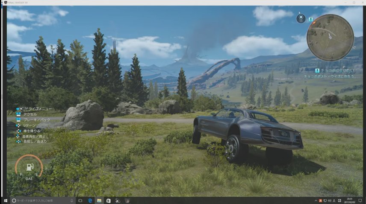Maximize the game window
The image size is (366, 204).
pyautogui.click(x=354, y=2)
